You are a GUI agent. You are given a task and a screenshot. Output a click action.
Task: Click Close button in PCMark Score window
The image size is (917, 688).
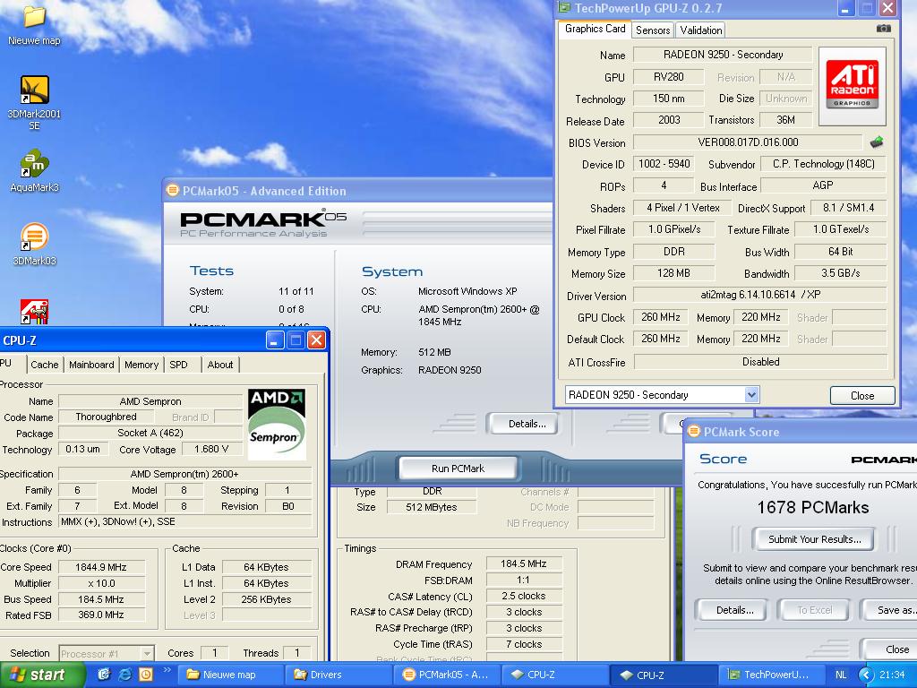point(889,649)
